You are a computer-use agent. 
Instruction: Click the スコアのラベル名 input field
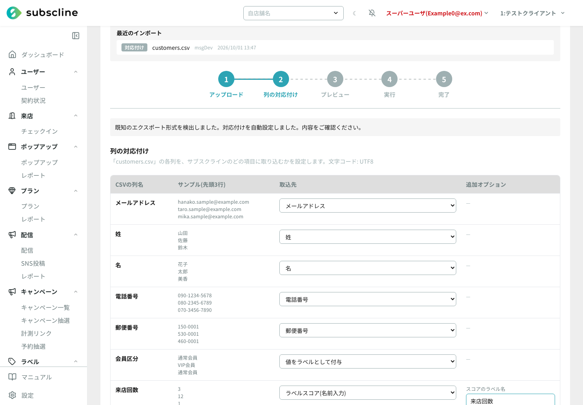[x=510, y=400]
